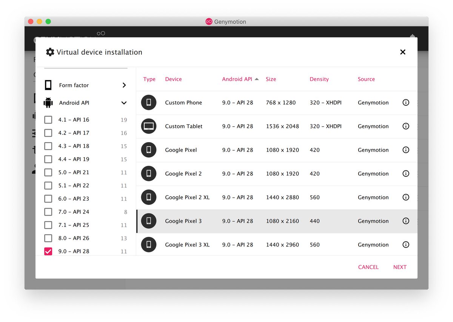Click the Form factor label
This screenshot has height=322, width=453.
[x=74, y=85]
